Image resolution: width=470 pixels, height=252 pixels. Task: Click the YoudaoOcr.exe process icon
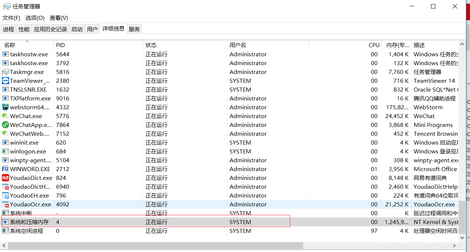coord(6,204)
